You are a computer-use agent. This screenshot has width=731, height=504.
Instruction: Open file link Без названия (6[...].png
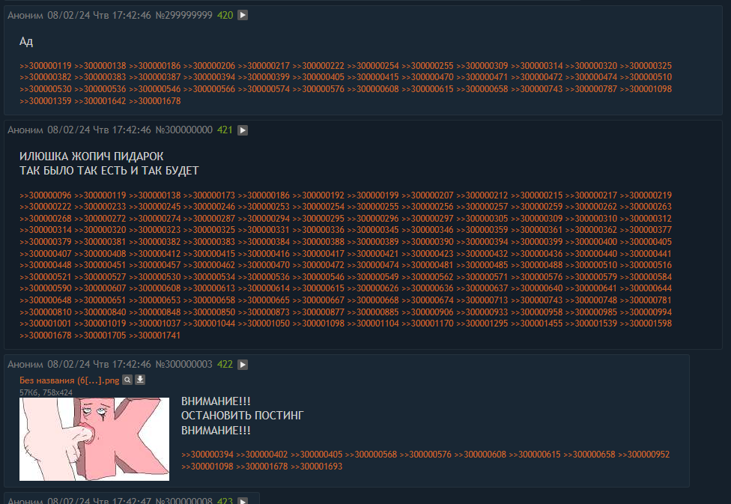pos(69,380)
